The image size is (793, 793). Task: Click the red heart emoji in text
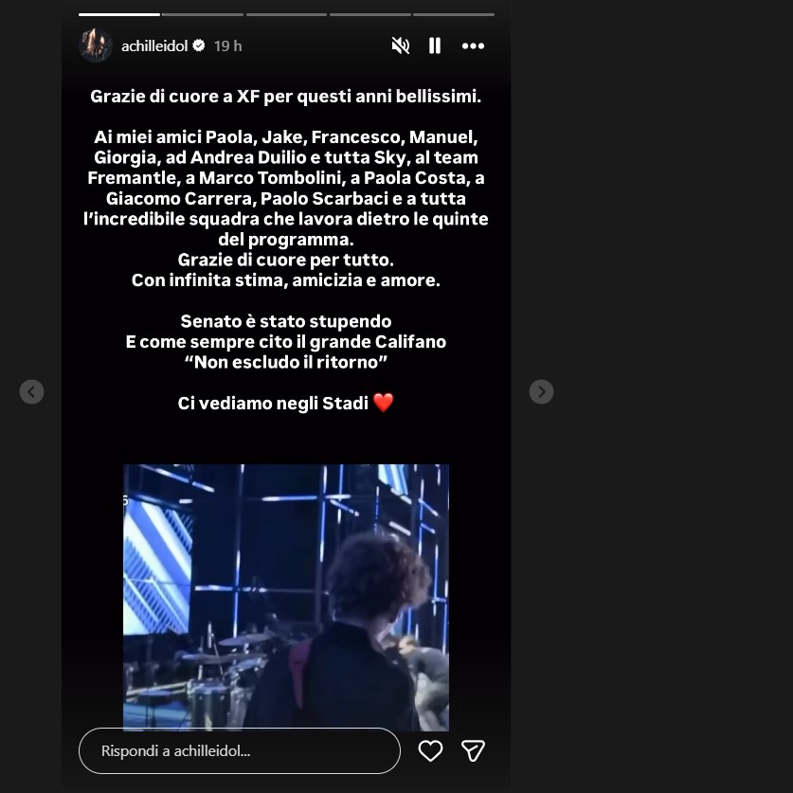[x=383, y=403]
